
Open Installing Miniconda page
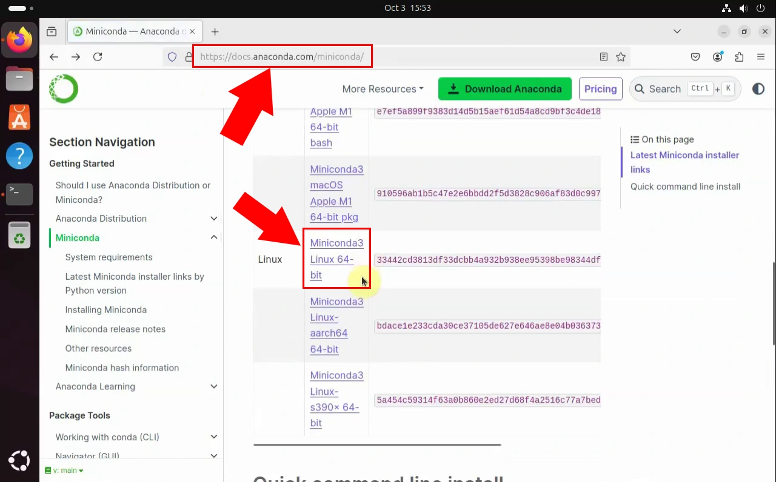pyautogui.click(x=105, y=310)
